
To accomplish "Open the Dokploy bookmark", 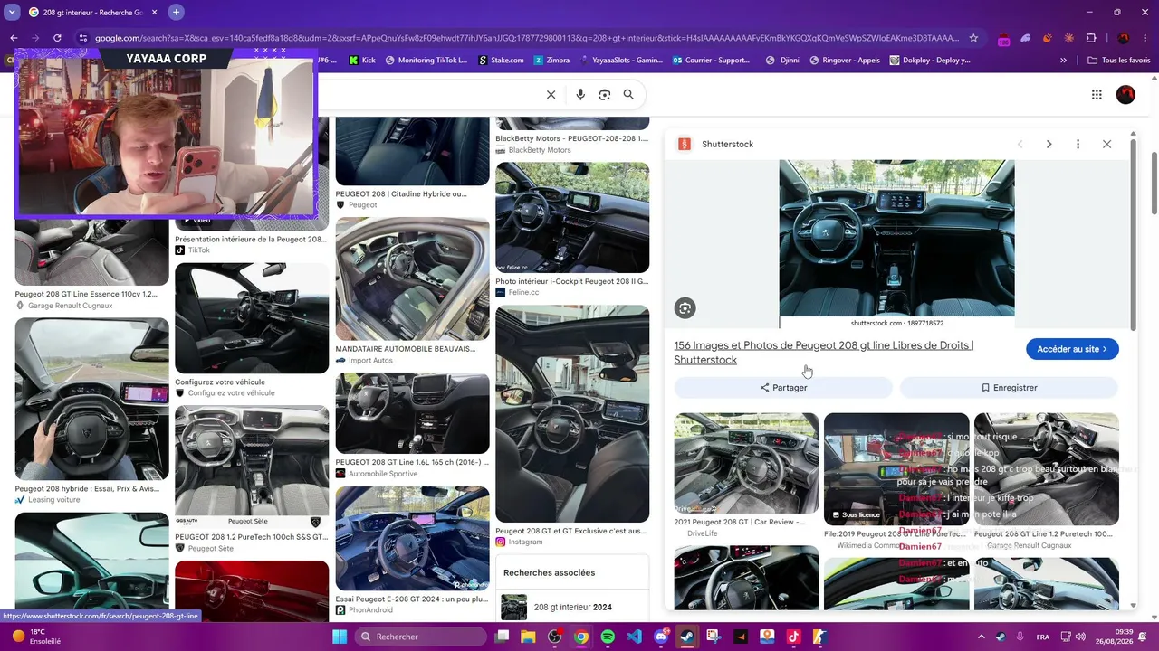I will [x=930, y=61].
